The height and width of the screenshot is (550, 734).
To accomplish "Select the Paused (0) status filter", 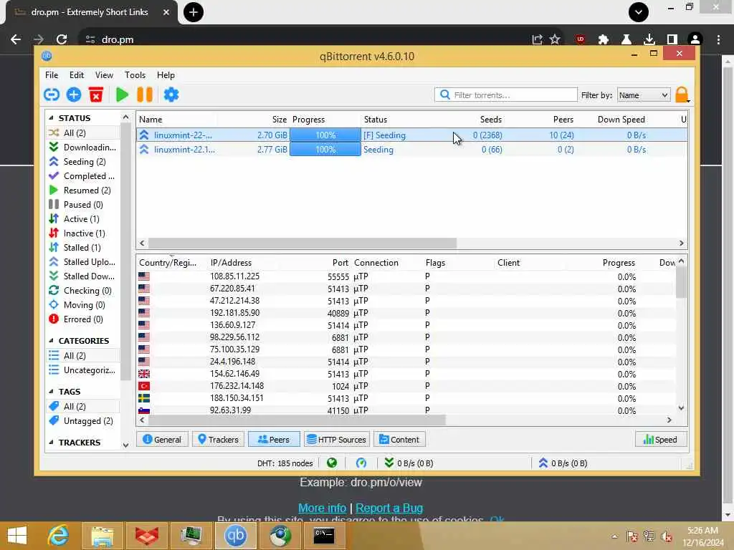I will click(x=82, y=204).
